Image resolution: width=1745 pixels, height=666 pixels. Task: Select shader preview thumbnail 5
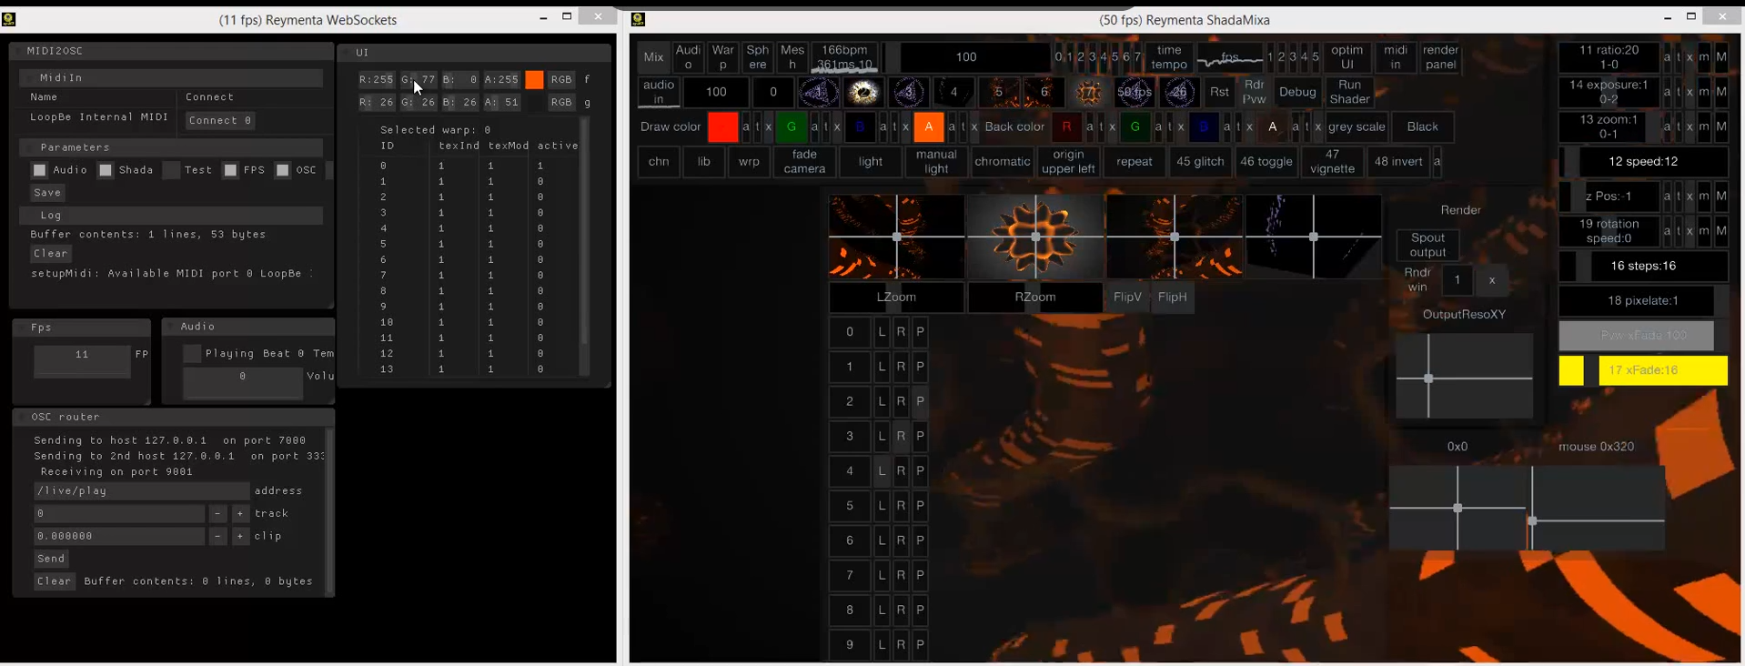coord(999,92)
